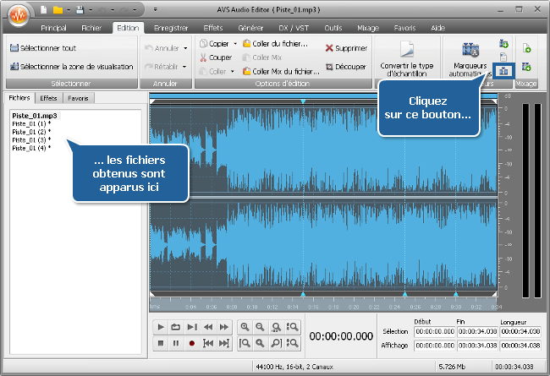Open the DX / VST ribbon tab
550x376 pixels.
point(294,28)
